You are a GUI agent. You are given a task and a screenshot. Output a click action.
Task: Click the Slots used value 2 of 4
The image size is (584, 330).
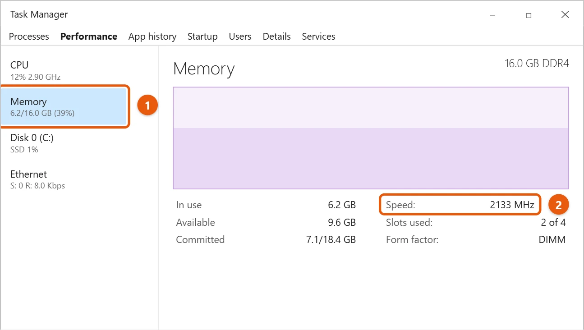click(553, 223)
